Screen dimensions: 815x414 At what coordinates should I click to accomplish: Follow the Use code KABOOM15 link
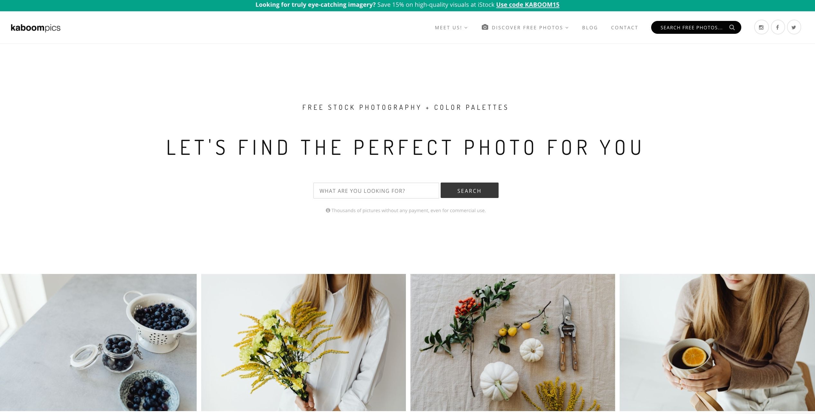528,5
